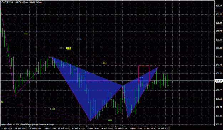Click the 18 Feb 03:00 time label

point(35,129)
